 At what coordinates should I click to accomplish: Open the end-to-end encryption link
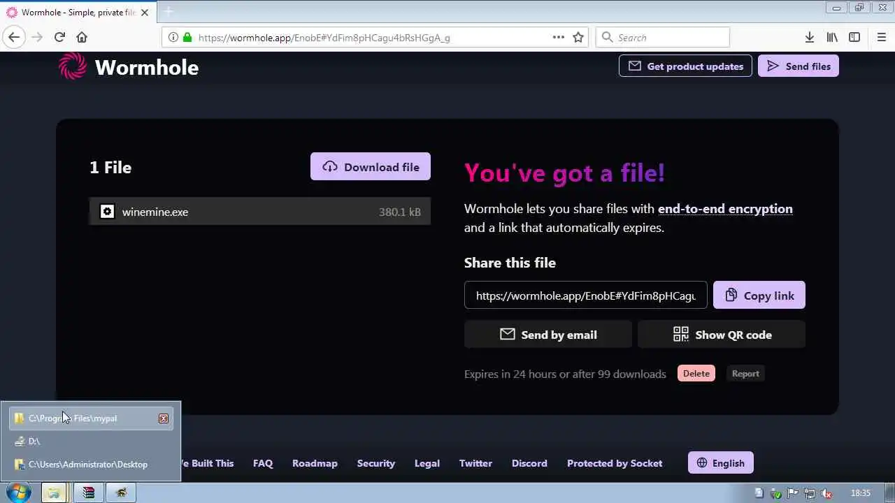(x=725, y=209)
